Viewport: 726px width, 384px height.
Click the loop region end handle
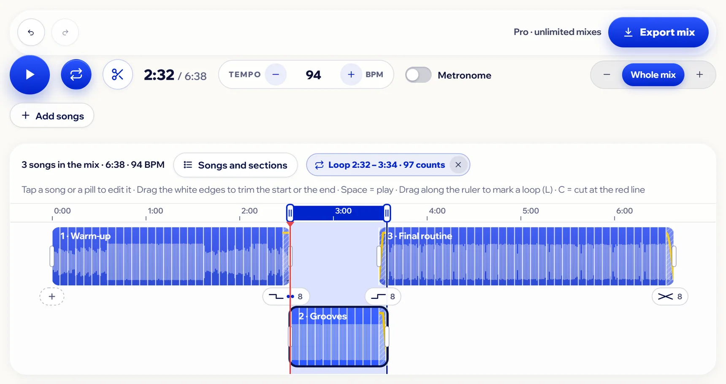pos(387,213)
